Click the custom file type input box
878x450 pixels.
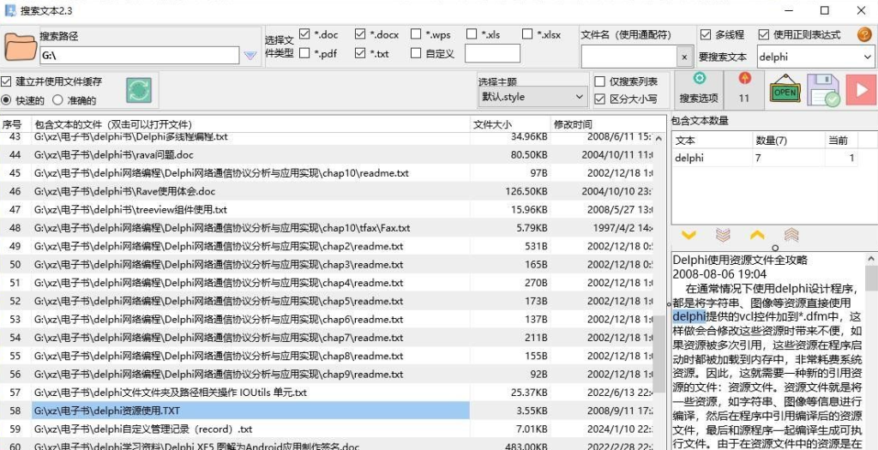point(492,54)
